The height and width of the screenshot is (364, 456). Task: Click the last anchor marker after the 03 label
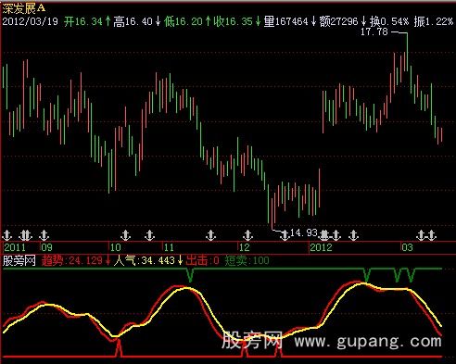(x=432, y=235)
